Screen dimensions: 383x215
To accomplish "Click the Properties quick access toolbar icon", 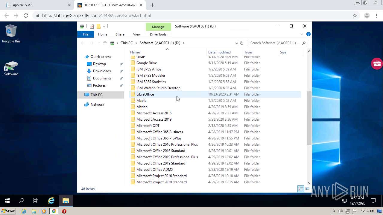I will click(92, 26).
